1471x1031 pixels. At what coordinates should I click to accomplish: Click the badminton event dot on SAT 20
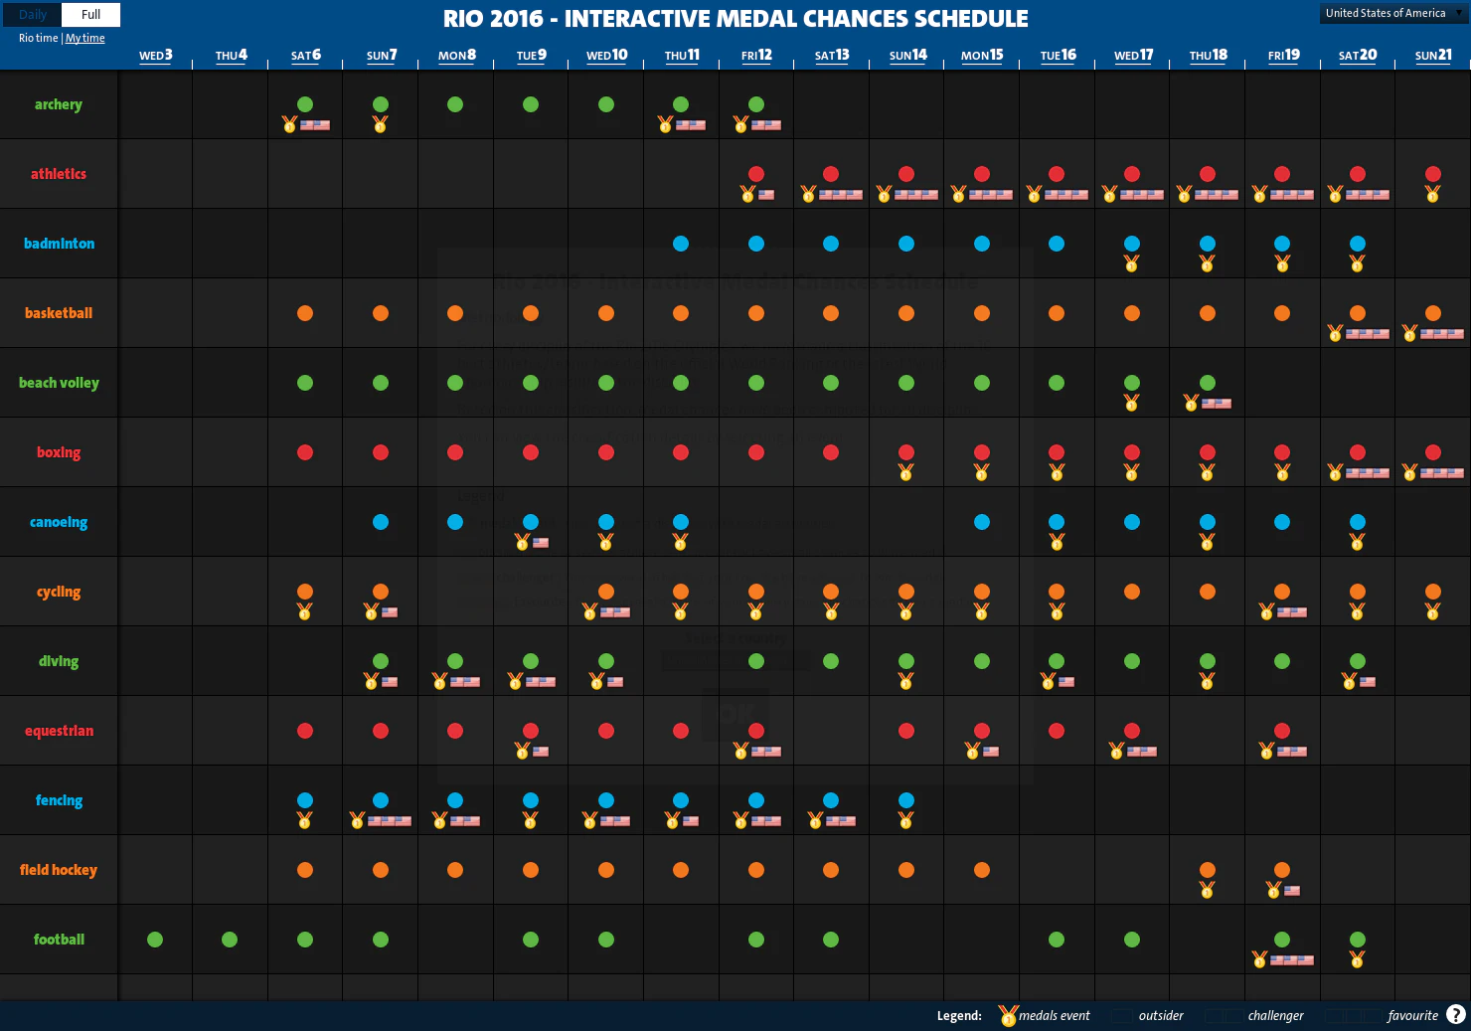pyautogui.click(x=1358, y=244)
